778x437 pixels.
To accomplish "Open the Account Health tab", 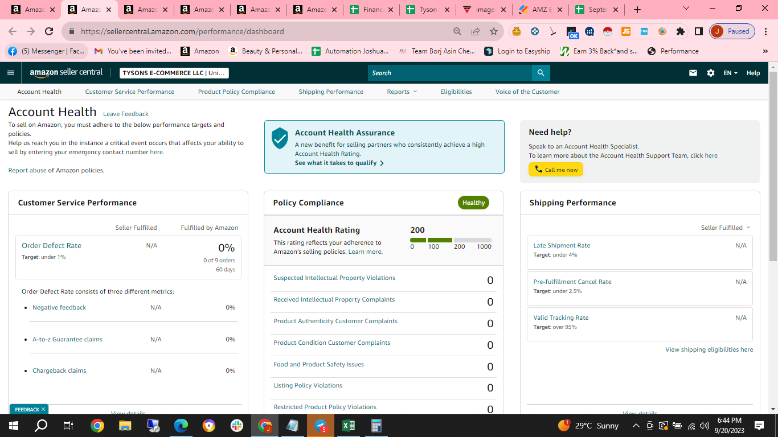I will [x=39, y=92].
